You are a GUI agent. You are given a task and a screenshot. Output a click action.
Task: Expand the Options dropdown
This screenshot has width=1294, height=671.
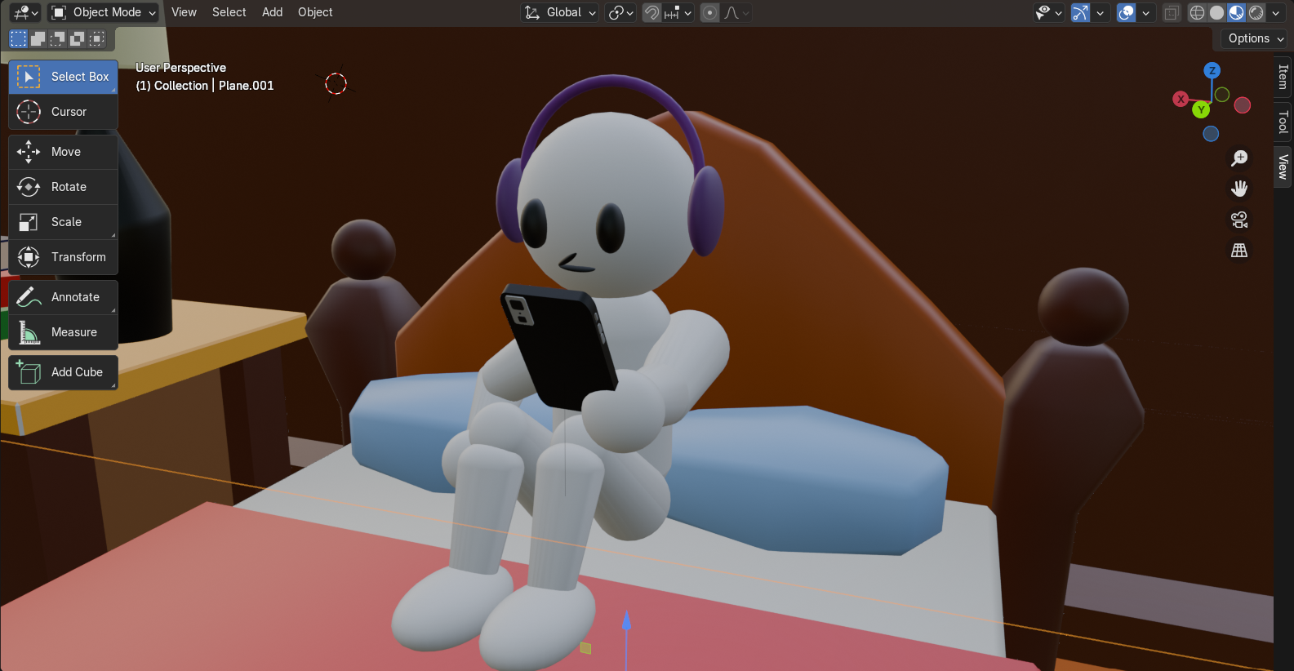(x=1256, y=38)
